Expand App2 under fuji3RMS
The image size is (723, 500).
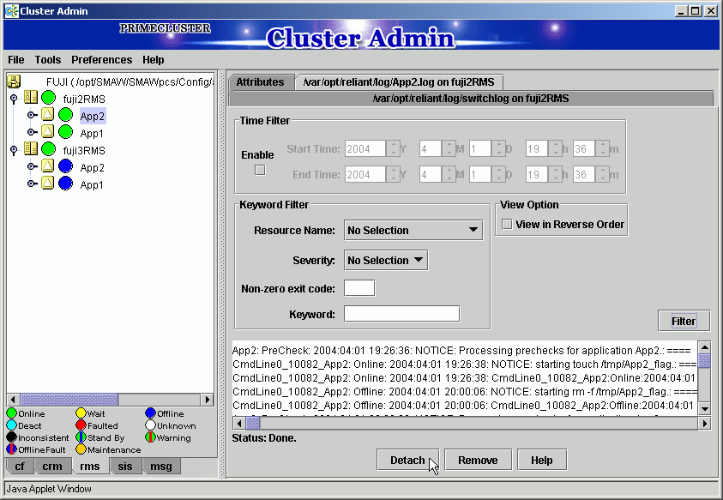[32, 166]
